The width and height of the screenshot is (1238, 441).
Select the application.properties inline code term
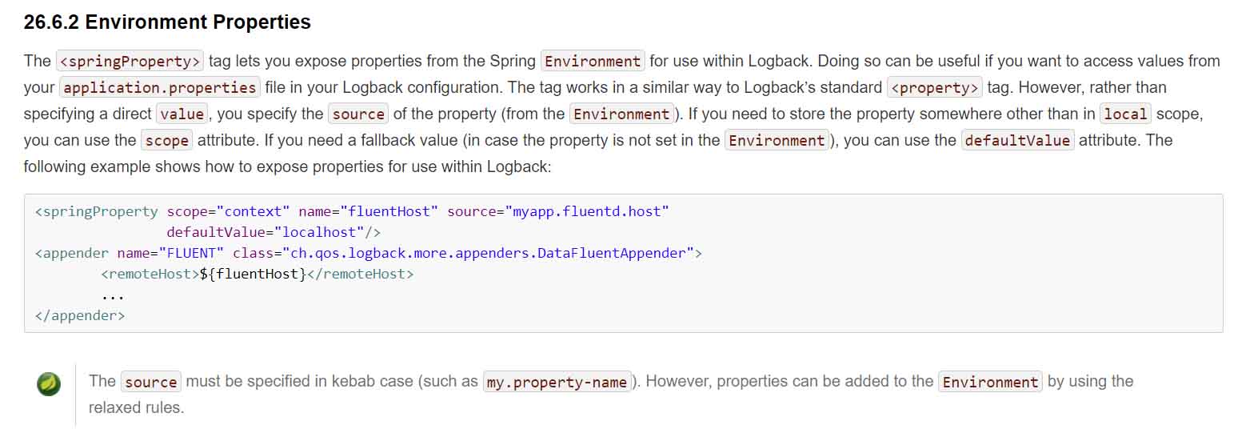(x=160, y=87)
